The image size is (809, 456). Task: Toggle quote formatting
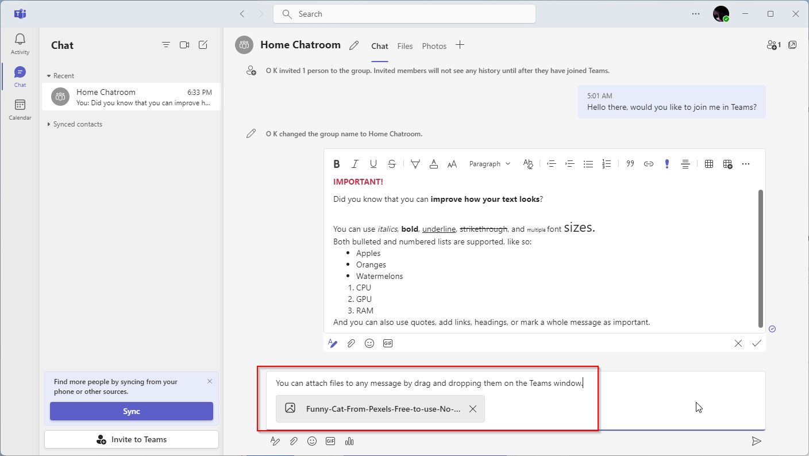(630, 164)
